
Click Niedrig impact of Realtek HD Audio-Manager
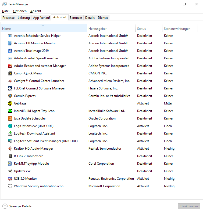169,149
